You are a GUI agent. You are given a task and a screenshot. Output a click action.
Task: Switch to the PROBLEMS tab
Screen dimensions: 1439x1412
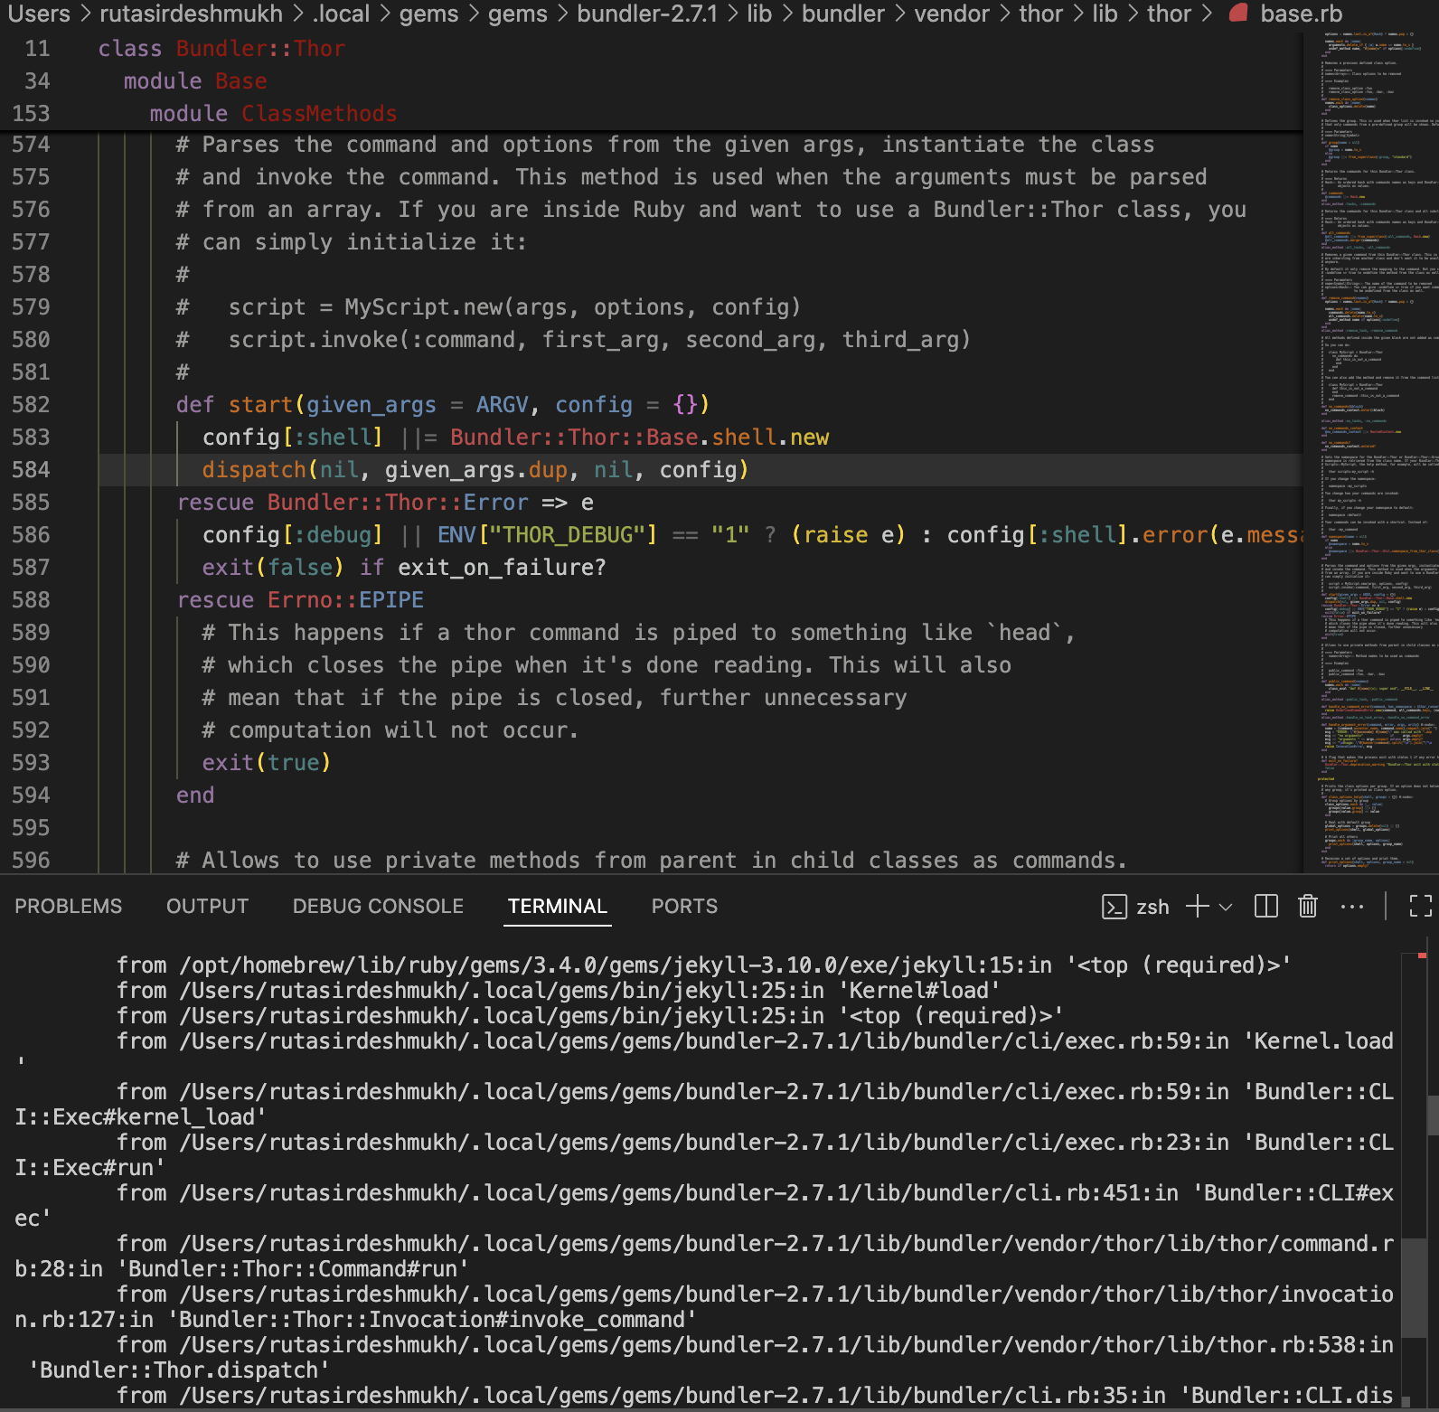69,907
